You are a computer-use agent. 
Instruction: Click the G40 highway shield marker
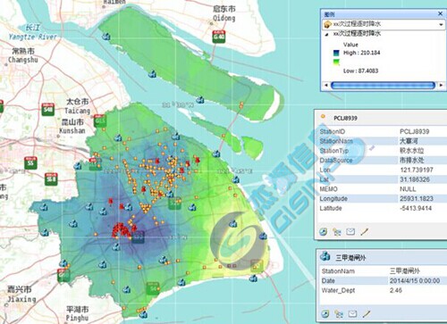coord(219,37)
